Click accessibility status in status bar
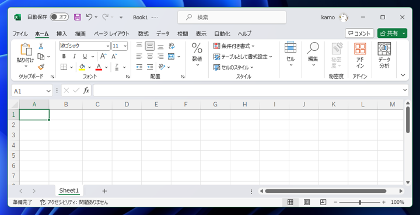 tap(74, 202)
